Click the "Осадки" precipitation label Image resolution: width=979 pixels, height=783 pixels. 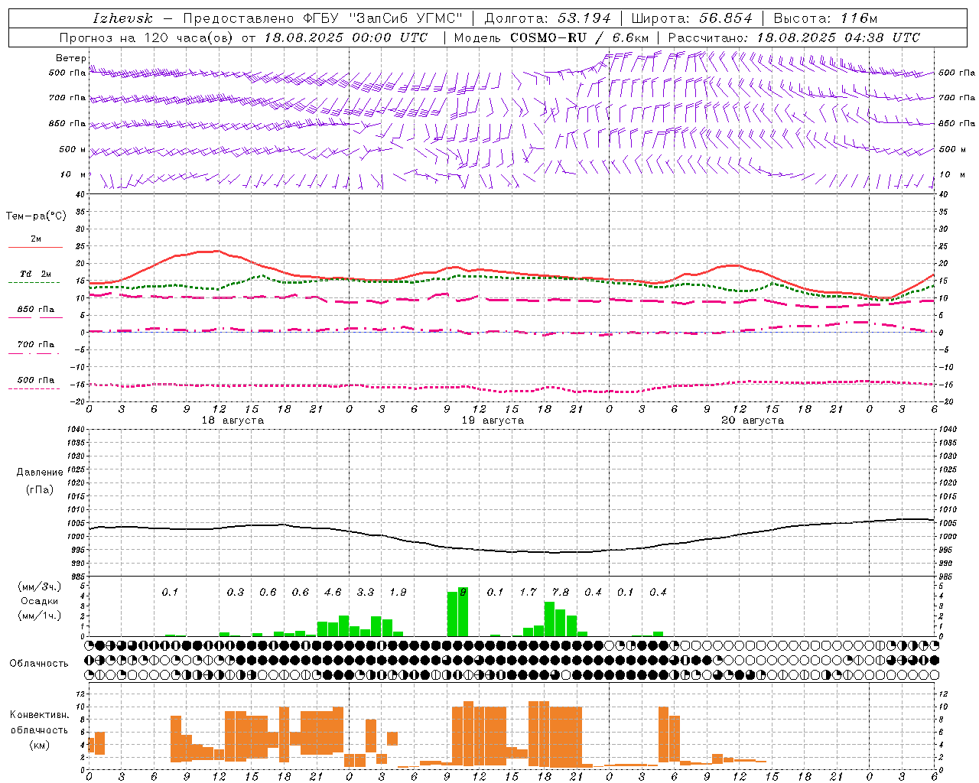coord(40,601)
